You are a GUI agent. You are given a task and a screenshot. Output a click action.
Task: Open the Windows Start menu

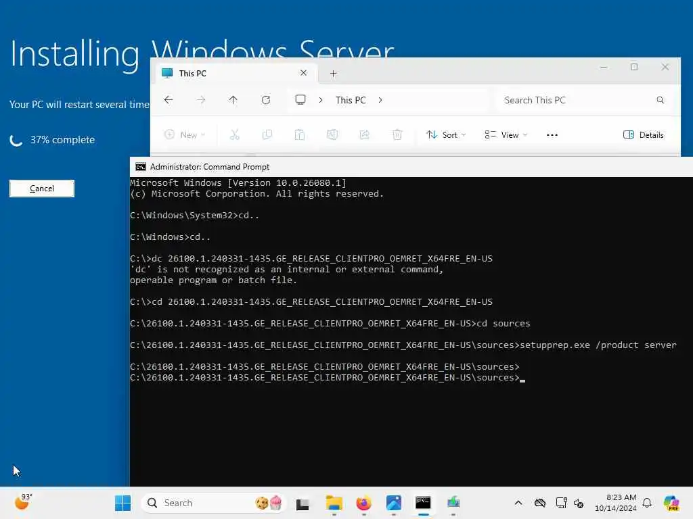coord(123,503)
